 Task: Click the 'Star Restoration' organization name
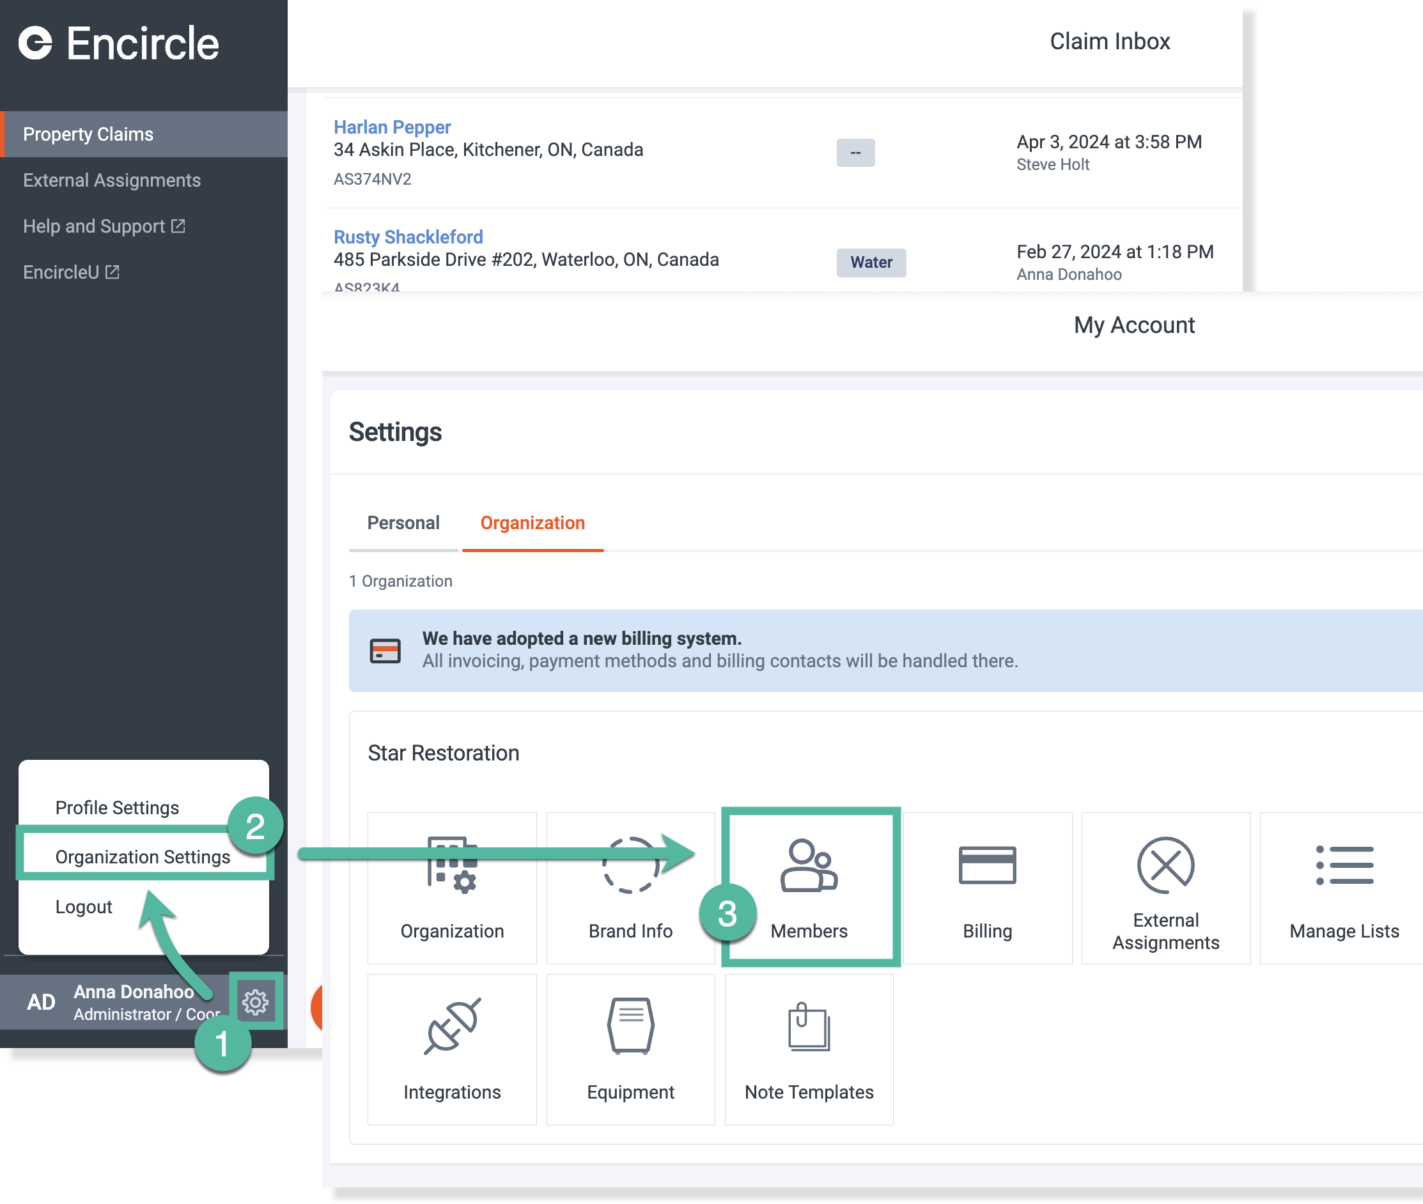(444, 753)
